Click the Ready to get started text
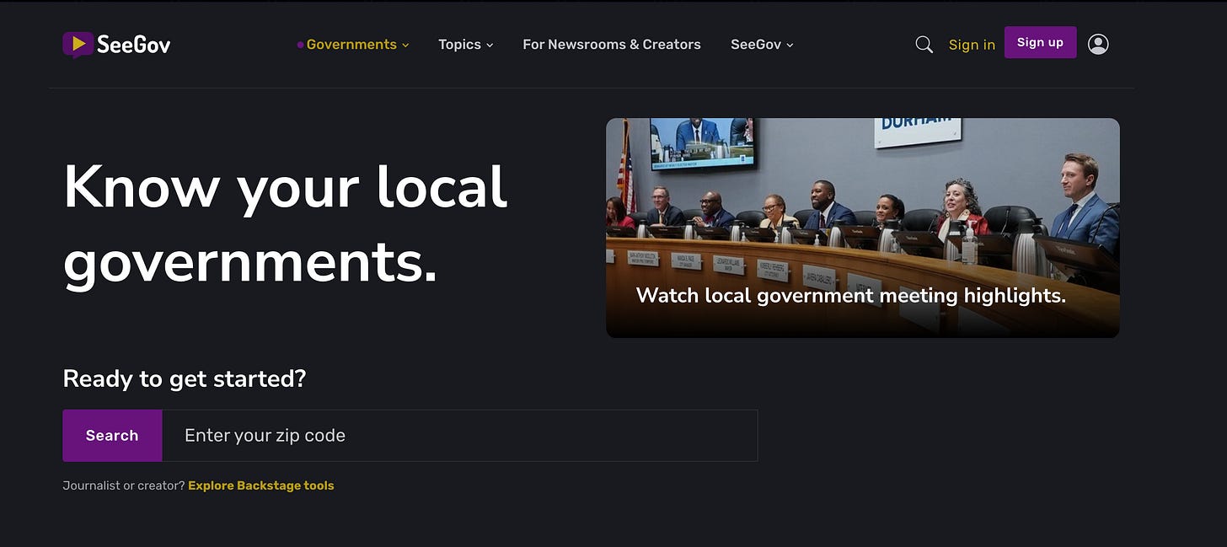 [x=185, y=378]
